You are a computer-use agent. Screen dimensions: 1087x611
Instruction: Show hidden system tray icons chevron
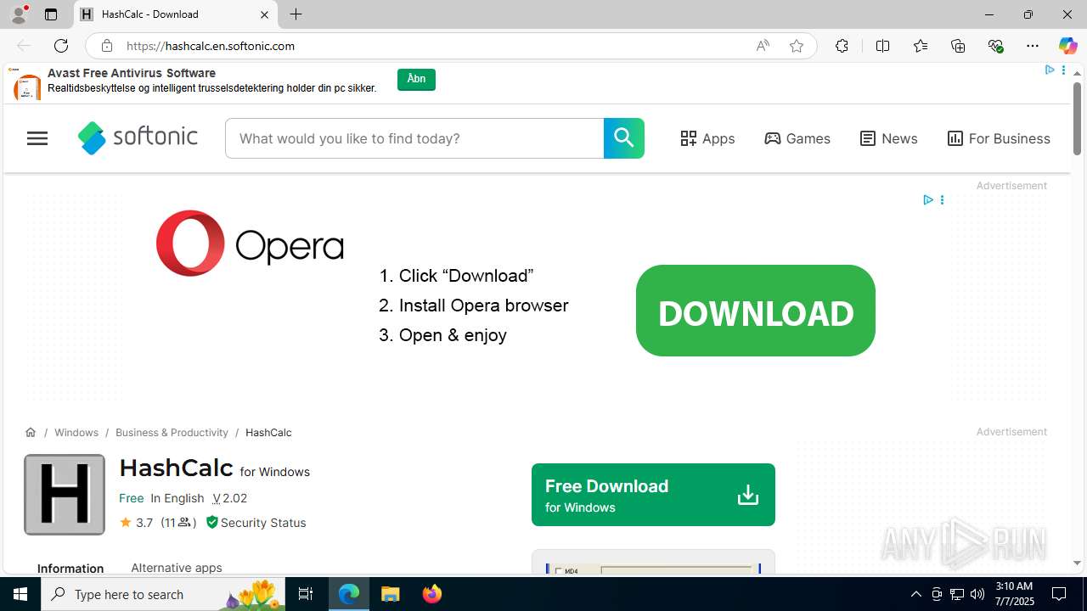(915, 594)
